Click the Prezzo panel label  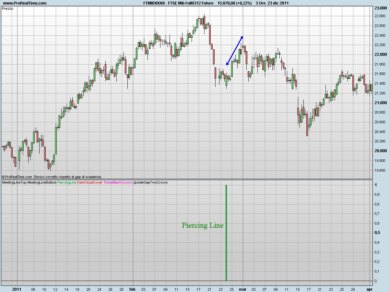7,8
